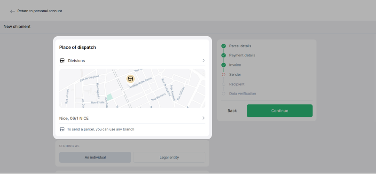The image size is (376, 174).
Task: Click the map preview of Avenue Notre Dame
Action: pyautogui.click(x=132, y=88)
